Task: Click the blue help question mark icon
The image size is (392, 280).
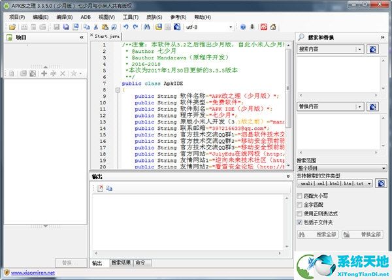Action: point(243,27)
